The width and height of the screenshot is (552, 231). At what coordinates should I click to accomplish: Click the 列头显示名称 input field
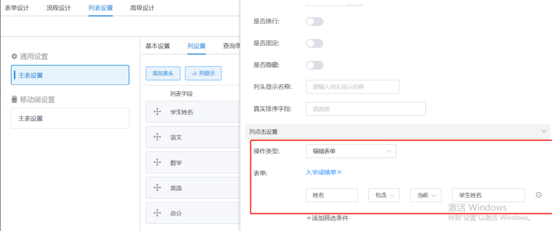[352, 87]
